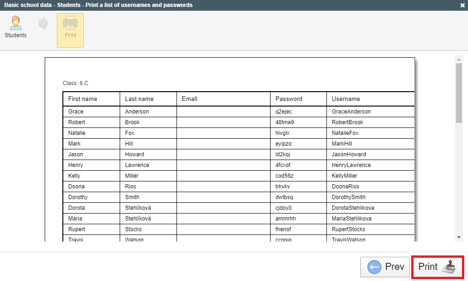Screen dimensions: 468x281
Task: Click the password 'eyipzo'
Action: coord(284,144)
